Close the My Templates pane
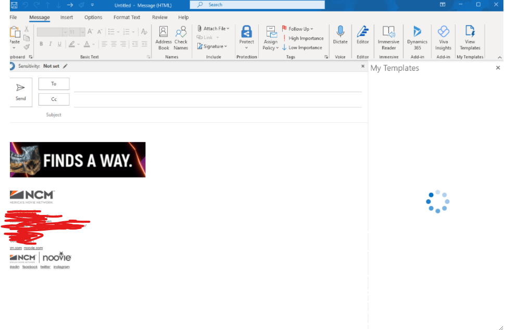The image size is (505, 330). click(x=498, y=68)
